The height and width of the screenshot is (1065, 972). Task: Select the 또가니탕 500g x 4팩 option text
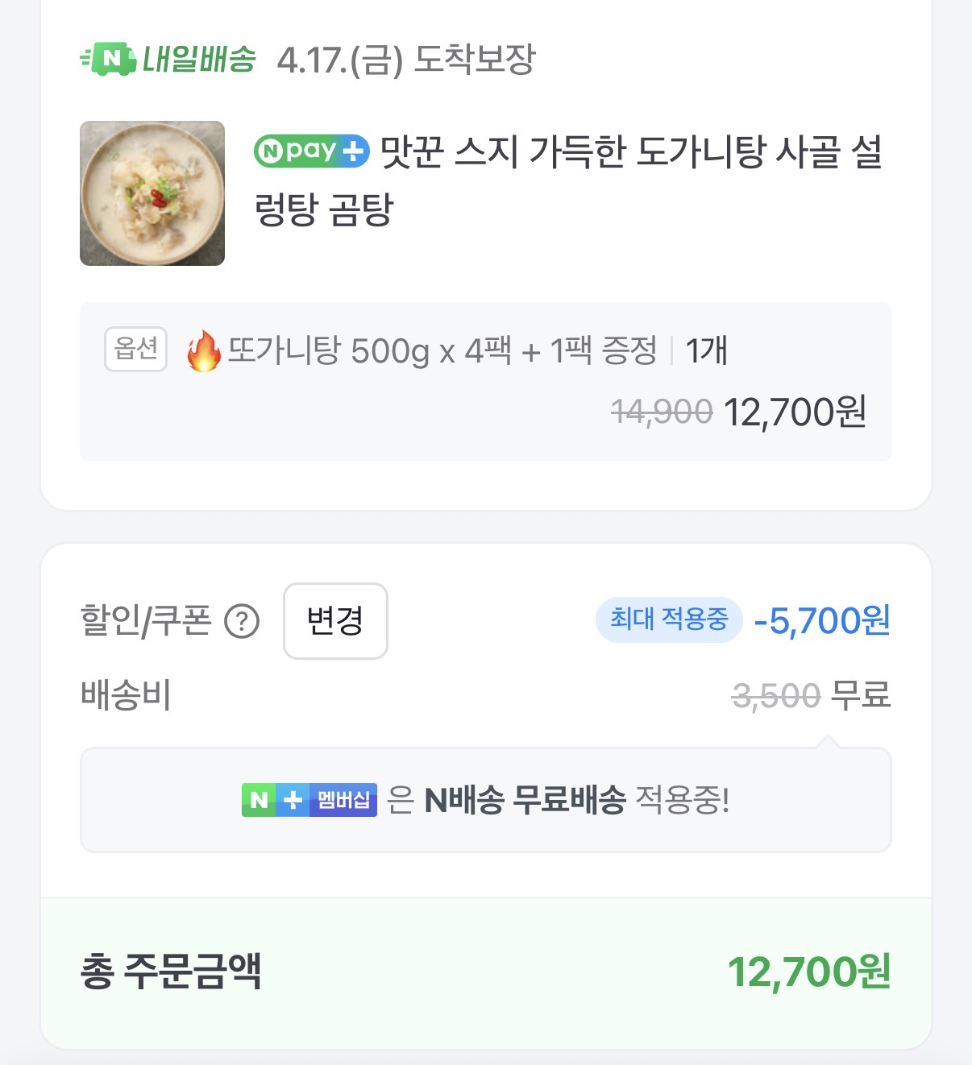[442, 351]
